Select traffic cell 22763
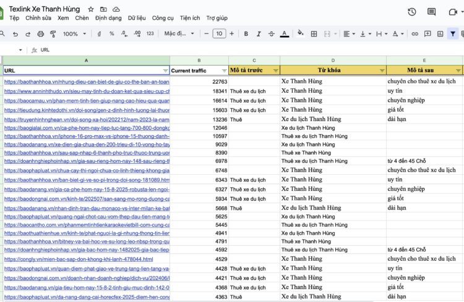 [x=199, y=82]
